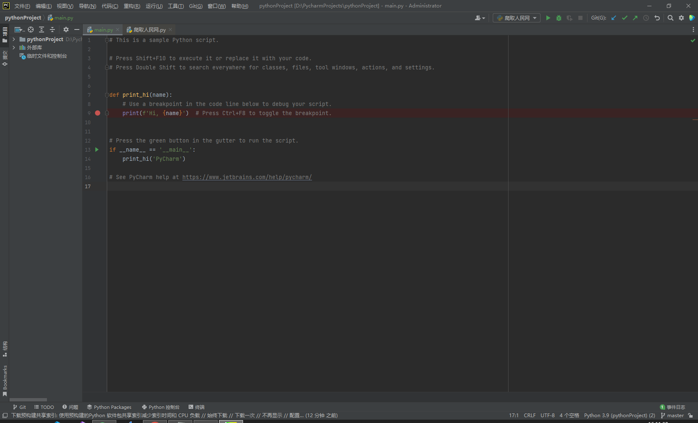Open IDE settings gear in top toolbar
Image resolution: width=698 pixels, height=423 pixels.
tap(681, 18)
